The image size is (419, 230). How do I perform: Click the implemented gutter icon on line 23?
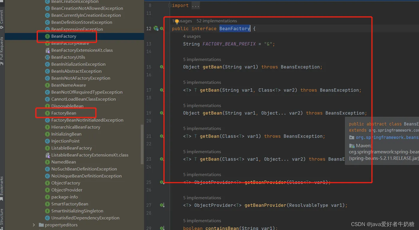click(162, 159)
